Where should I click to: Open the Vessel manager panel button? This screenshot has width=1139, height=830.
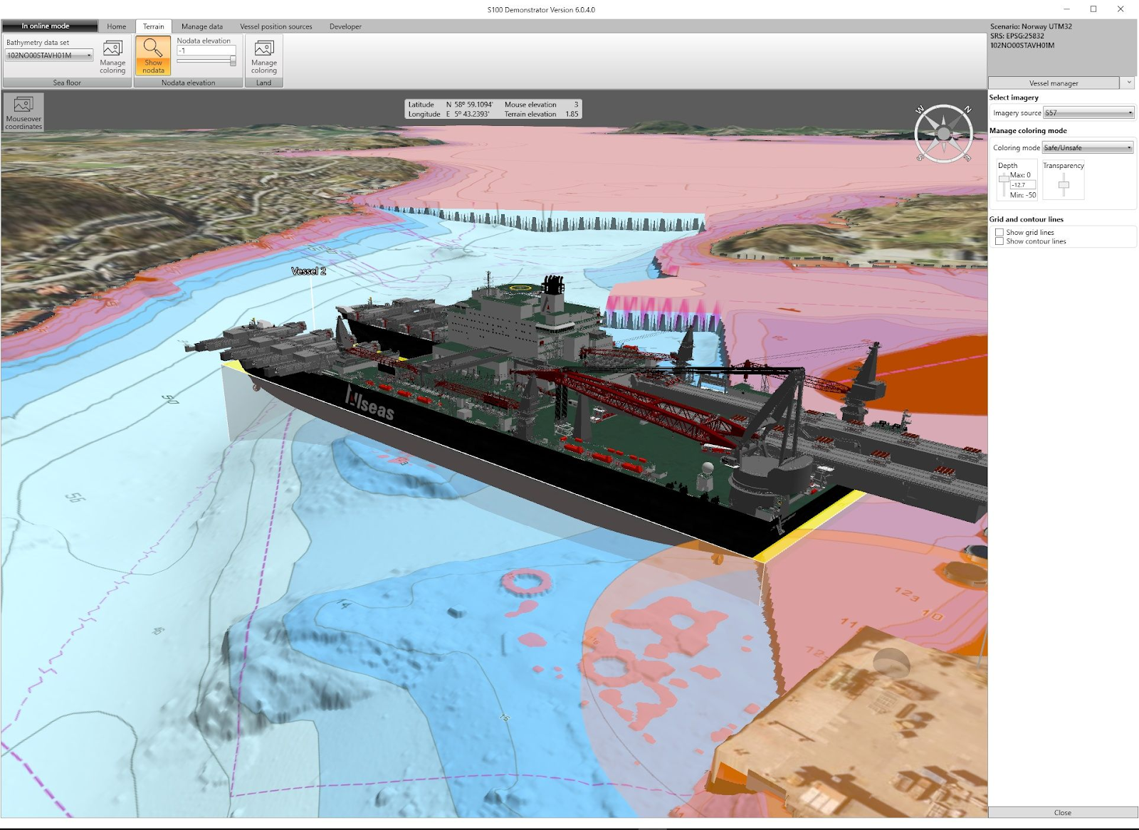click(x=1054, y=83)
